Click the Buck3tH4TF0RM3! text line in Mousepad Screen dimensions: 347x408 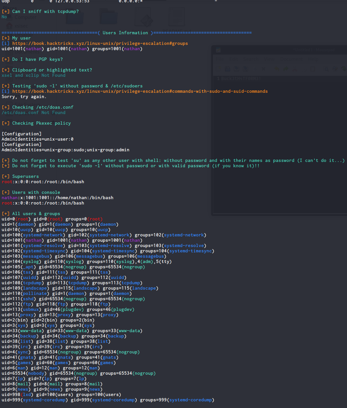[x=241, y=78]
